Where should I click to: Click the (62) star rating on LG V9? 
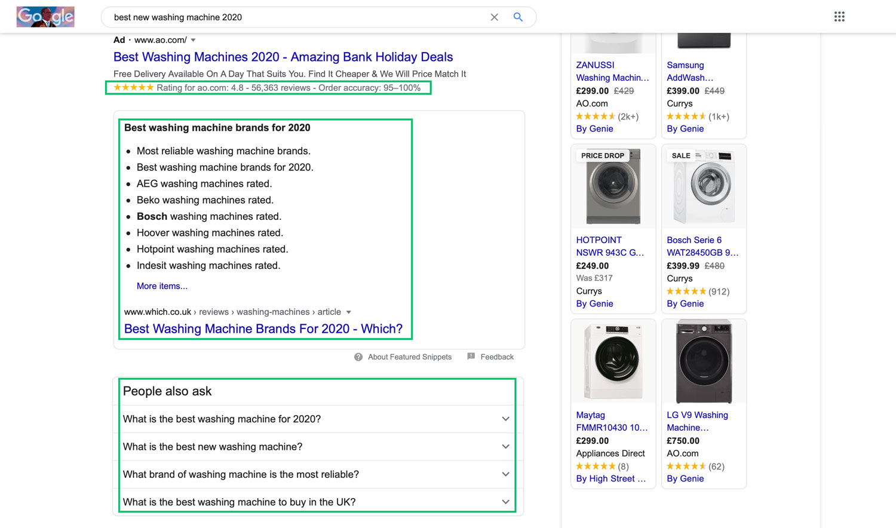pos(695,466)
